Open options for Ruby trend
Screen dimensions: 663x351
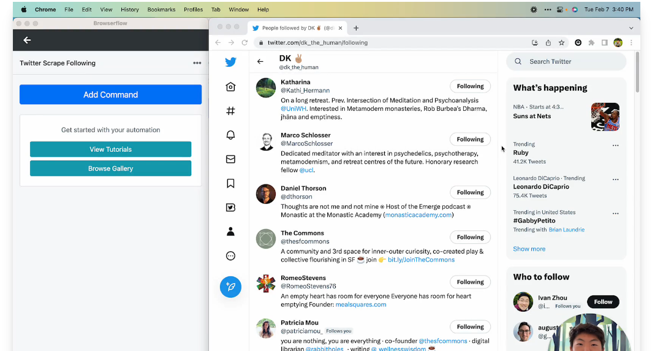615,145
